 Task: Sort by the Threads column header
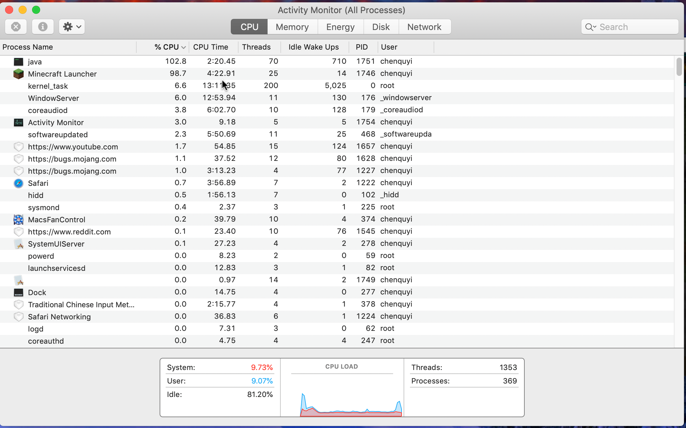256,47
